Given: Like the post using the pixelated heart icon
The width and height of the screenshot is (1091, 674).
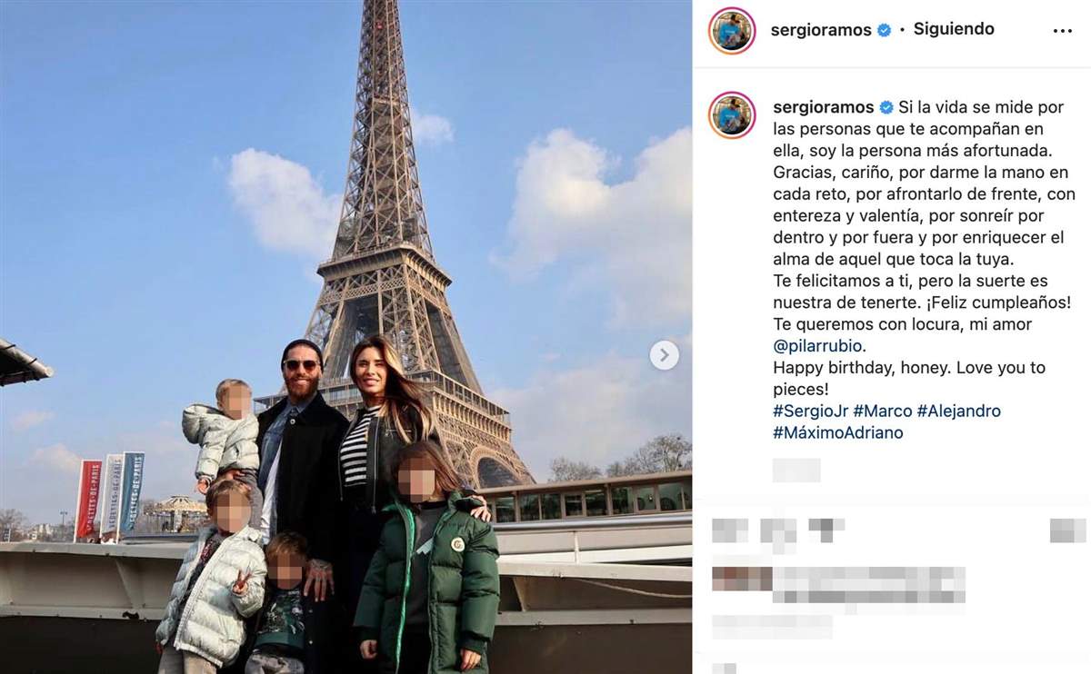Looking at the screenshot, I should (730, 530).
